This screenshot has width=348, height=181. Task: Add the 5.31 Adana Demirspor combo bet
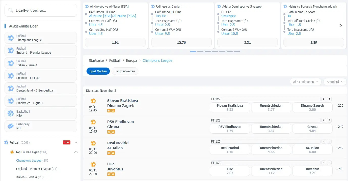click(x=248, y=42)
